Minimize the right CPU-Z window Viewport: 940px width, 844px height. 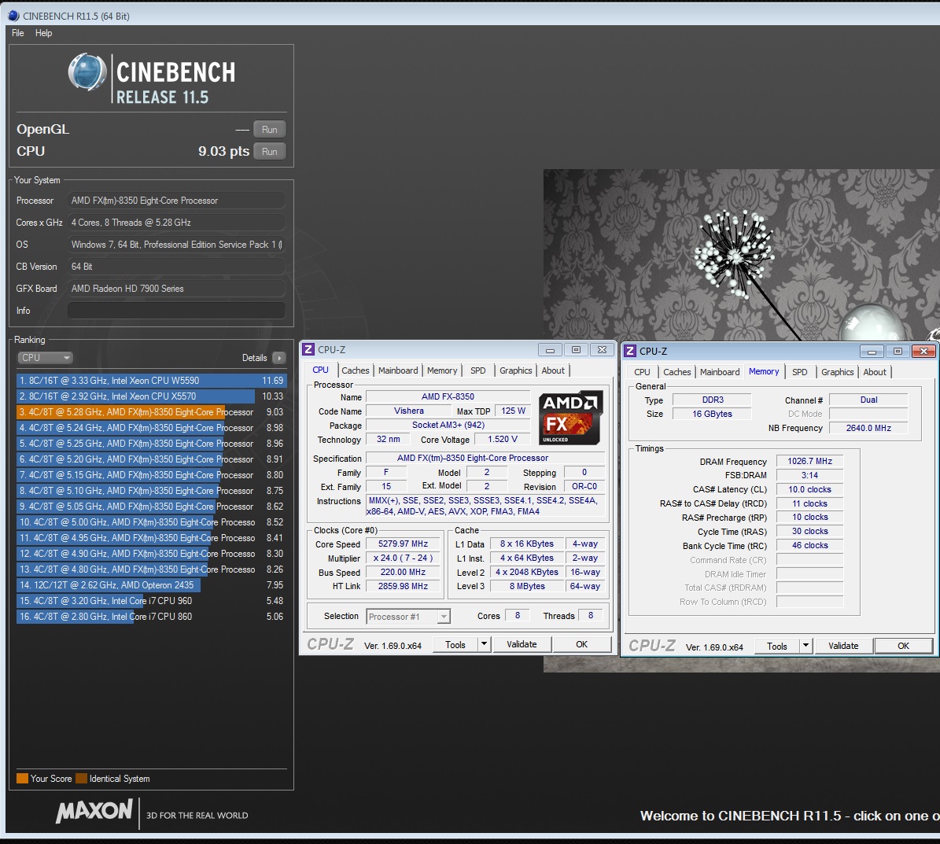pyautogui.click(x=872, y=352)
